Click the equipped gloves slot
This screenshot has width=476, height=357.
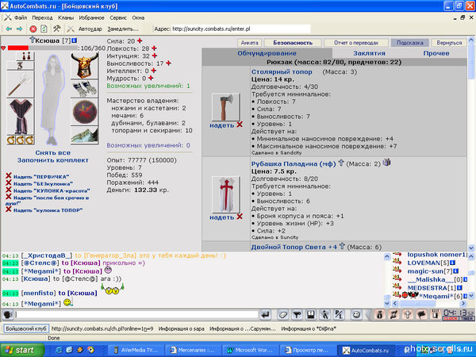tap(84, 89)
